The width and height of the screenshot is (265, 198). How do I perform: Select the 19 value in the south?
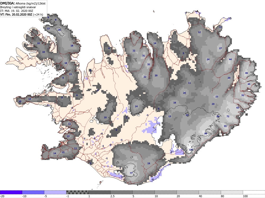tap(149, 163)
